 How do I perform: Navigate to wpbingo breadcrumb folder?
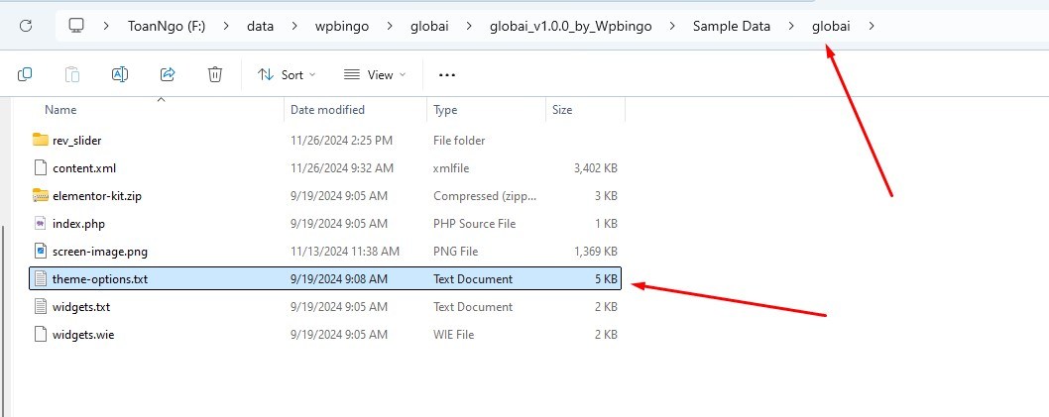[342, 26]
